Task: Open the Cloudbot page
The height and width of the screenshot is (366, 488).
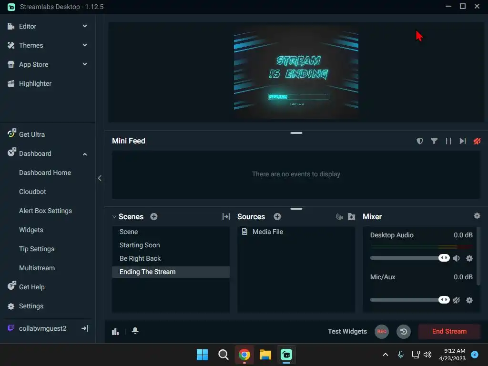Action: coord(32,192)
